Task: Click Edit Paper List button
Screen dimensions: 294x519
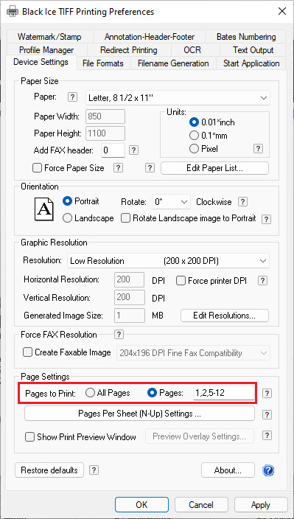Action: click(214, 168)
